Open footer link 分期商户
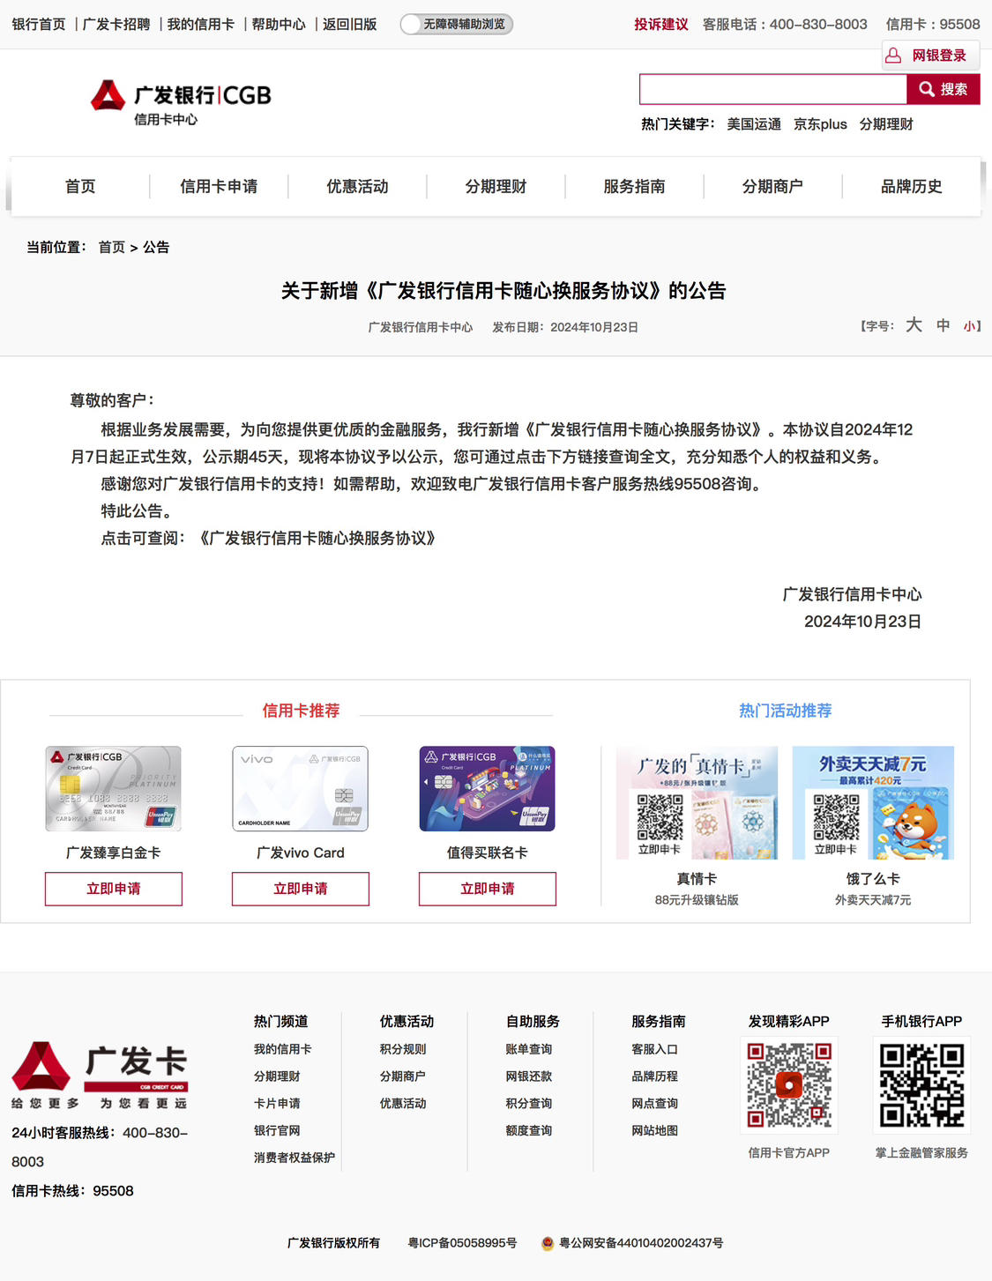 403,1076
